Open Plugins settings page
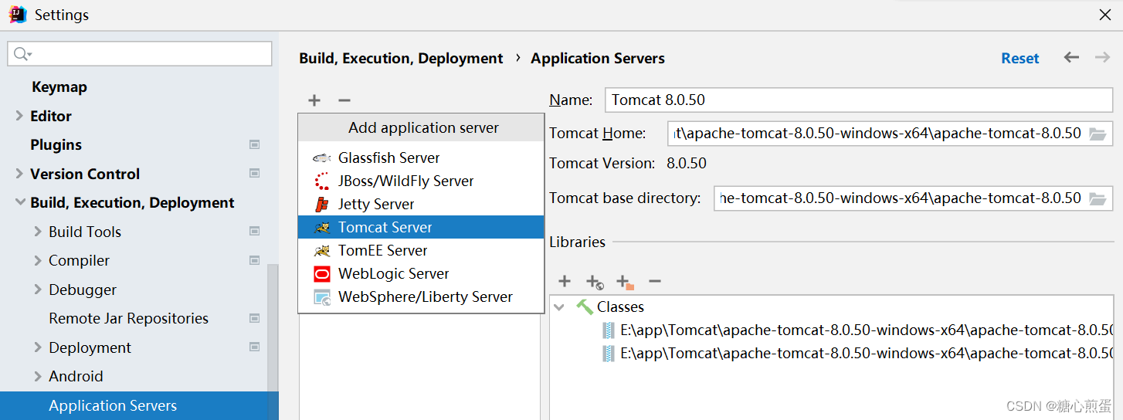This screenshot has width=1123, height=420. pos(56,144)
